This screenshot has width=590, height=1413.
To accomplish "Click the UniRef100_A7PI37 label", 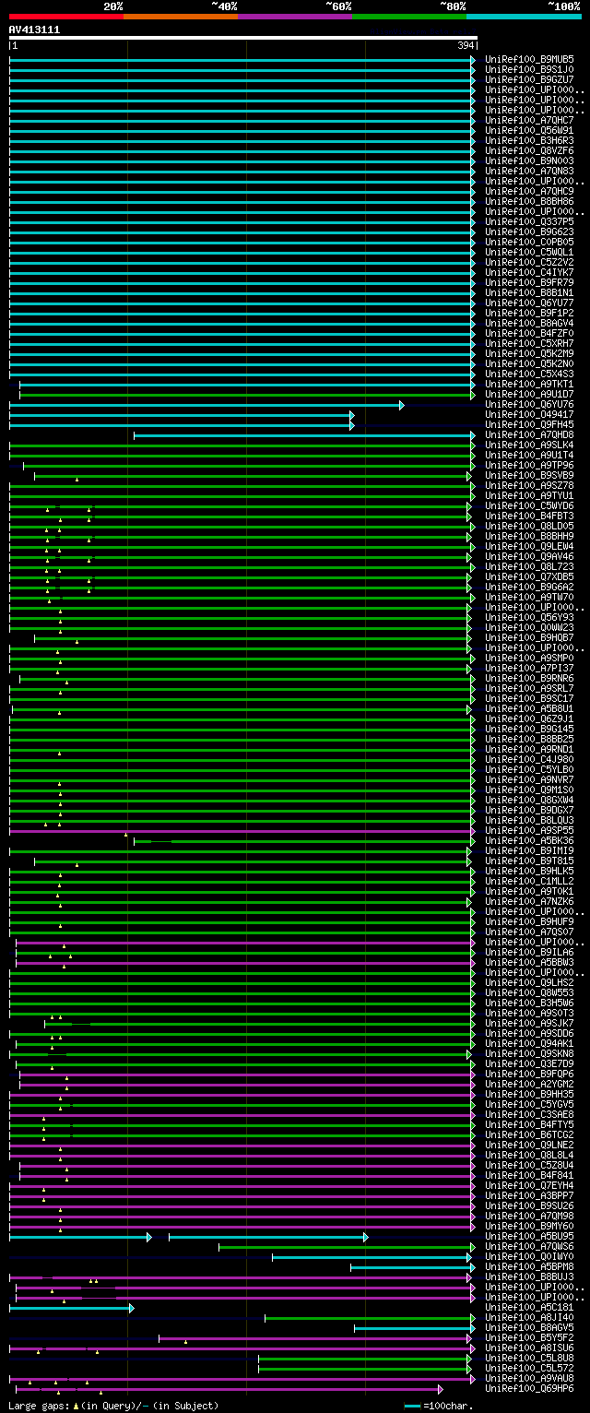I will point(529,668).
